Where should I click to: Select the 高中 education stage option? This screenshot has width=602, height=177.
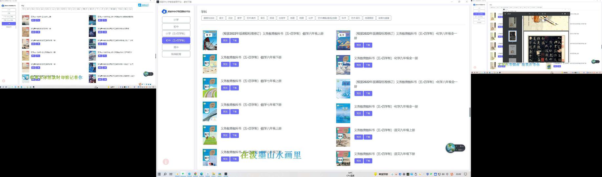(176, 47)
